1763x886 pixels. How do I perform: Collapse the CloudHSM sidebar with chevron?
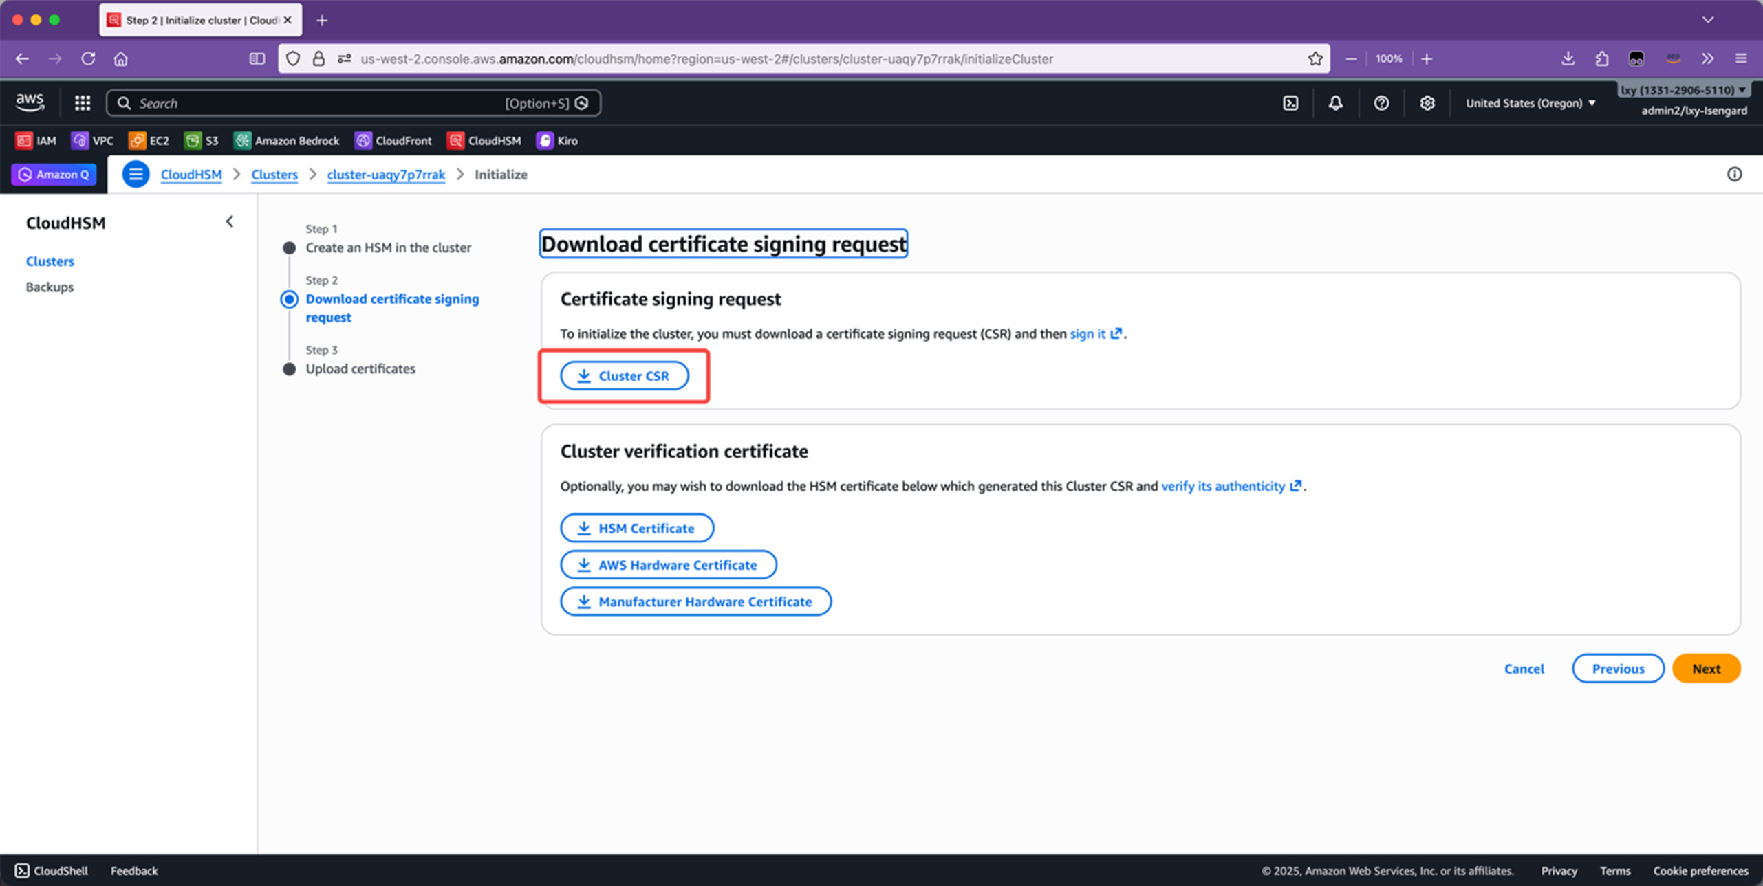pos(230,221)
